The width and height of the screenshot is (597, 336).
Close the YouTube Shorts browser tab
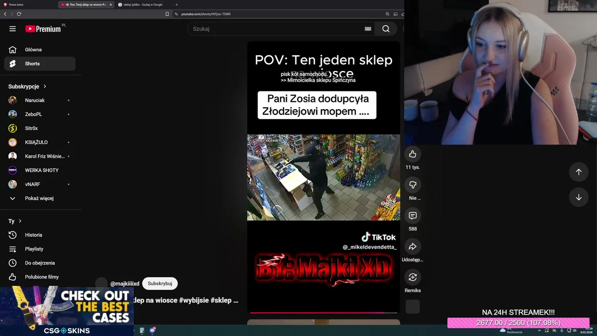point(111,5)
